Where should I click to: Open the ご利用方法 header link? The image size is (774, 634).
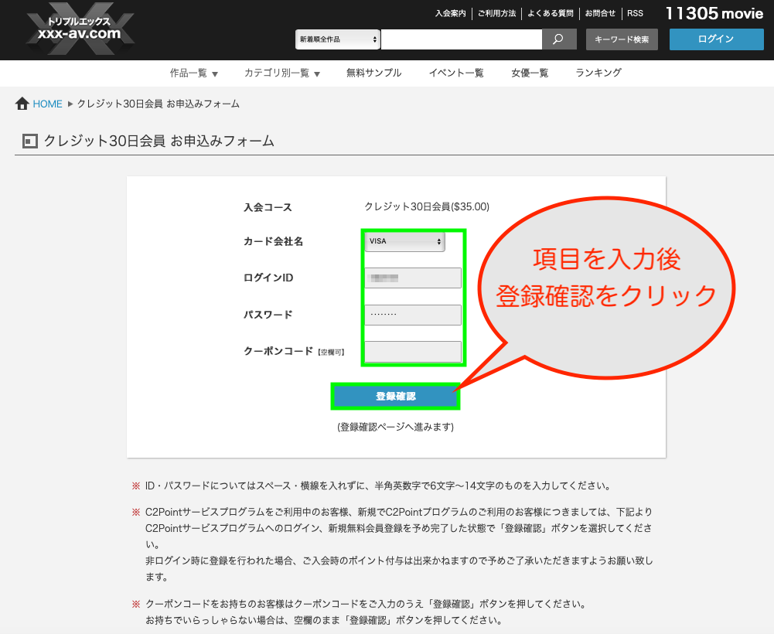click(x=496, y=13)
